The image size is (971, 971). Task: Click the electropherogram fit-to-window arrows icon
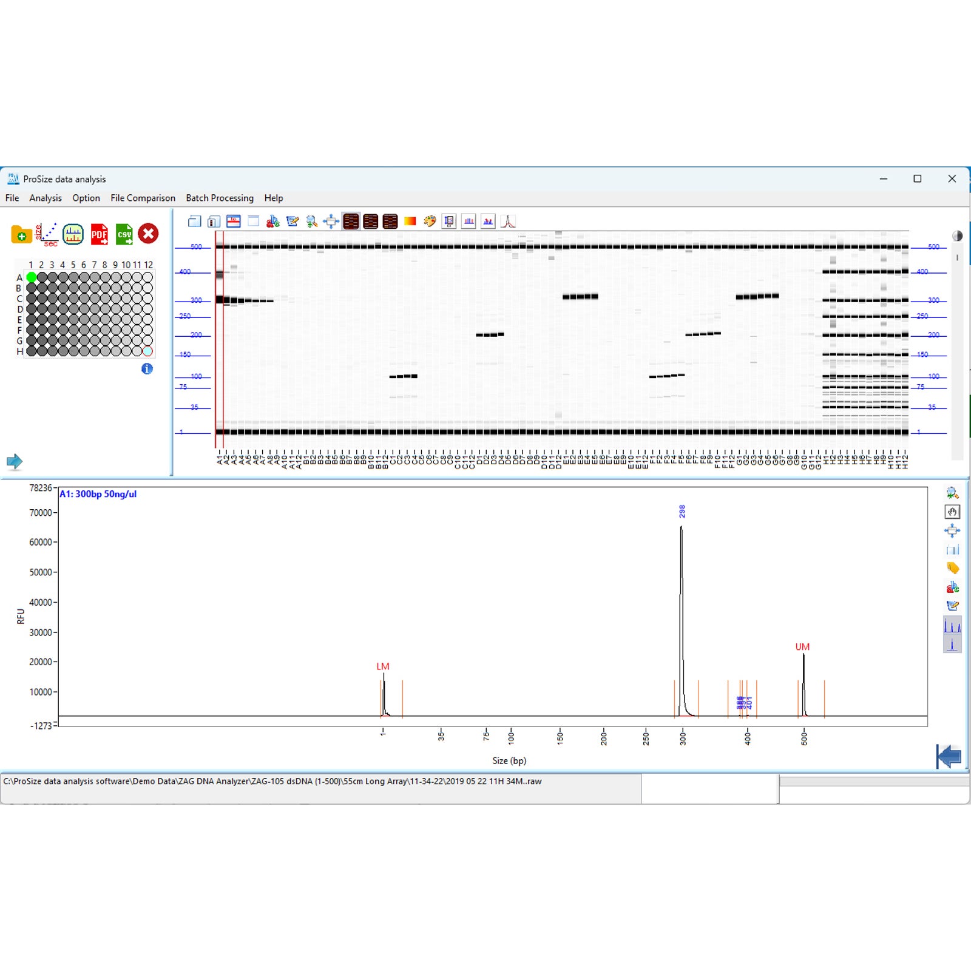point(952,531)
